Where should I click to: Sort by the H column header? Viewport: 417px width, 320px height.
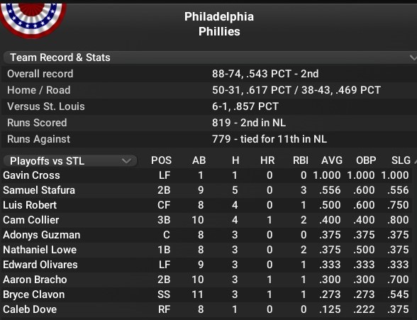235,160
